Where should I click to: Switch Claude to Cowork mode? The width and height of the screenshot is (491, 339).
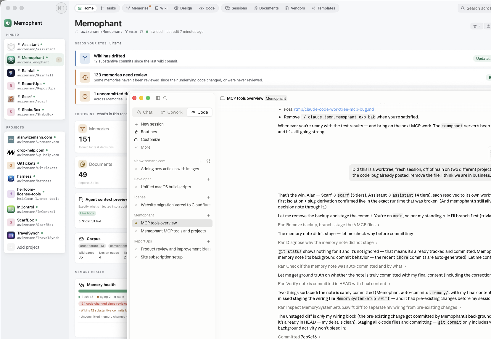pyautogui.click(x=172, y=112)
